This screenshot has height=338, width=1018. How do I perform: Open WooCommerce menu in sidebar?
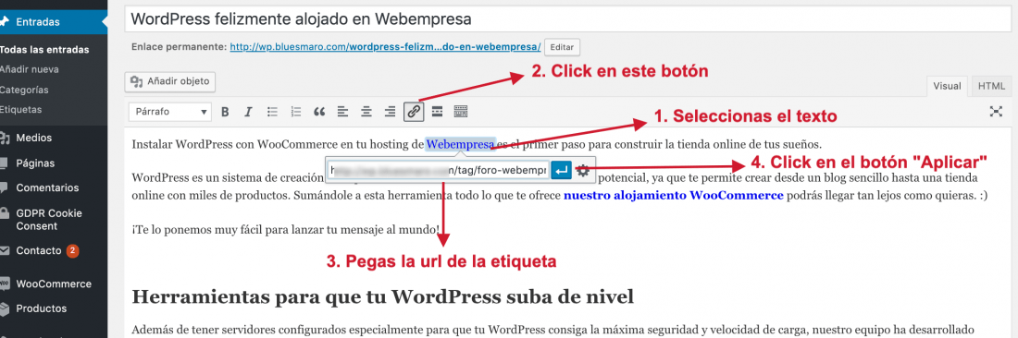click(x=54, y=284)
